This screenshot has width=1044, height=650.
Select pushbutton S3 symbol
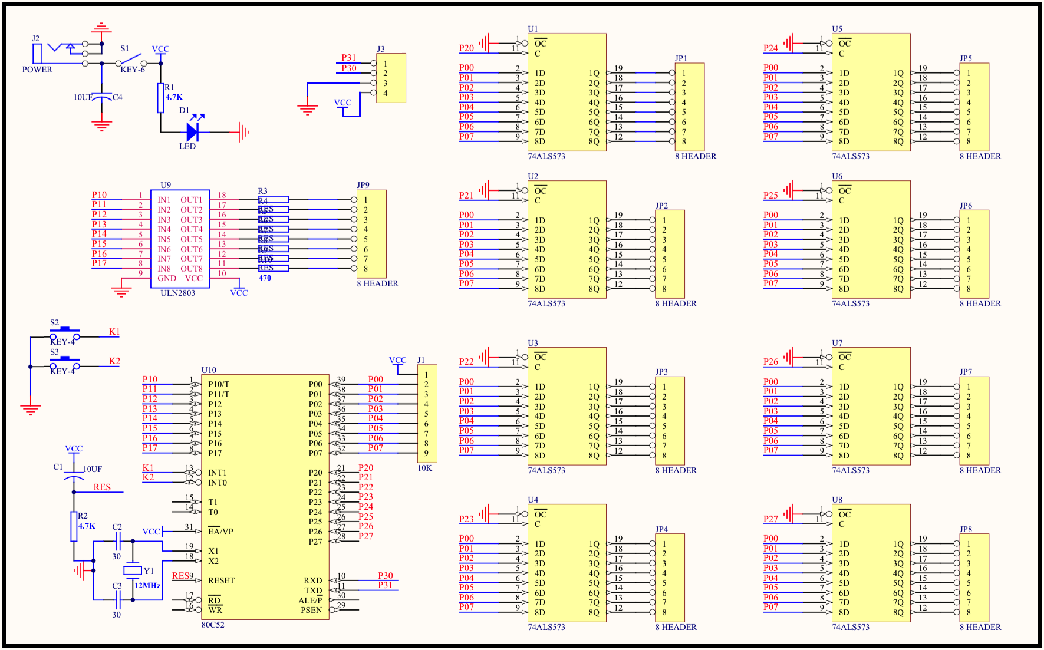(65, 363)
